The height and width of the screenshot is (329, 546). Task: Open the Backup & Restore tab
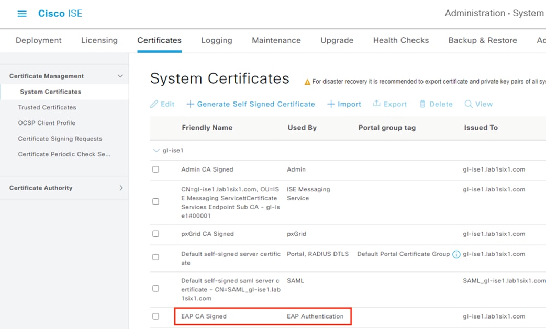483,40
